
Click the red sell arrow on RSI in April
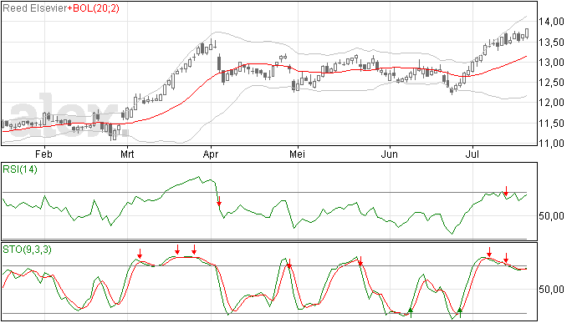click(x=219, y=201)
